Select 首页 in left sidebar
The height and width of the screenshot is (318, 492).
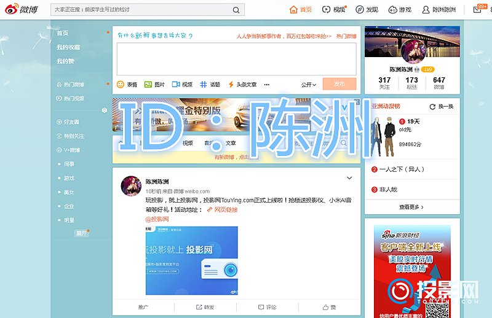click(x=63, y=33)
